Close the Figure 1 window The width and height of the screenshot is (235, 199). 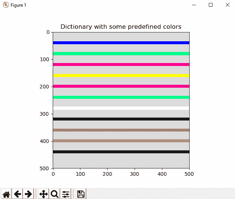227,5
